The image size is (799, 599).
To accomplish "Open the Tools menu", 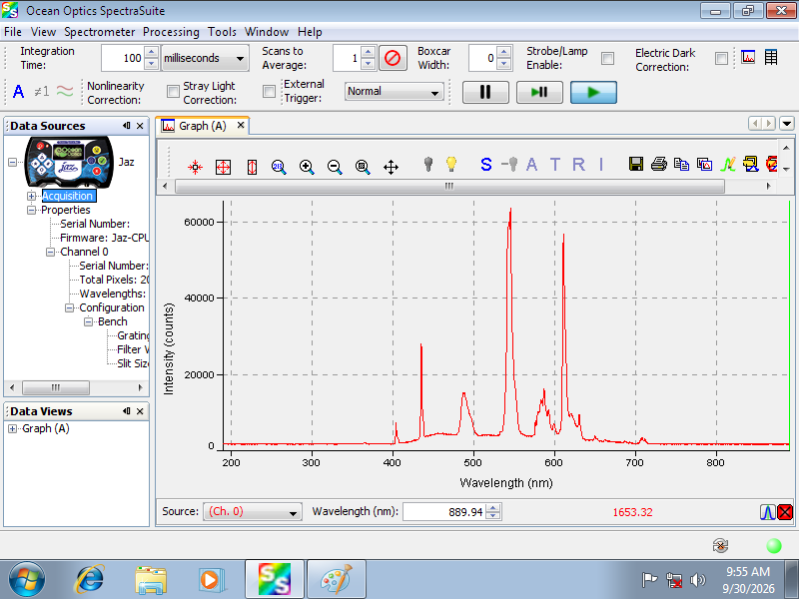I will click(x=222, y=32).
